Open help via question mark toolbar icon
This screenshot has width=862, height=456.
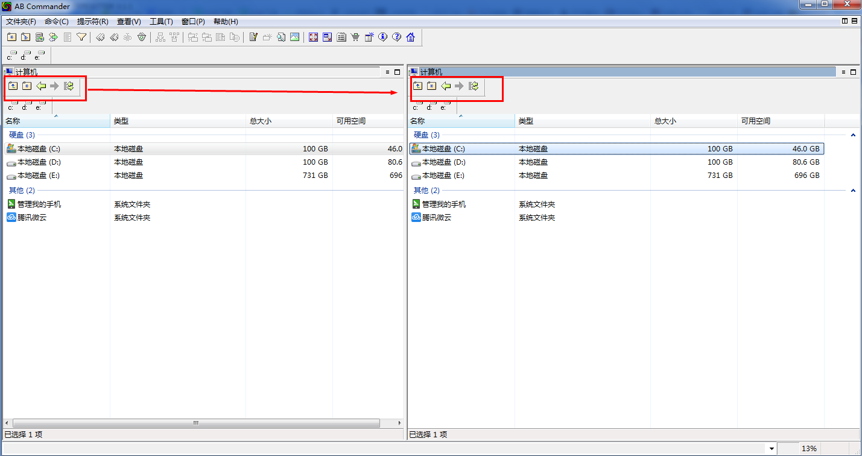click(396, 37)
